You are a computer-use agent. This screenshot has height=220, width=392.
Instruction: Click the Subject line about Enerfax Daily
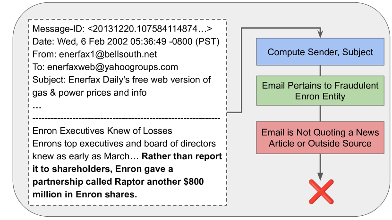(121, 86)
